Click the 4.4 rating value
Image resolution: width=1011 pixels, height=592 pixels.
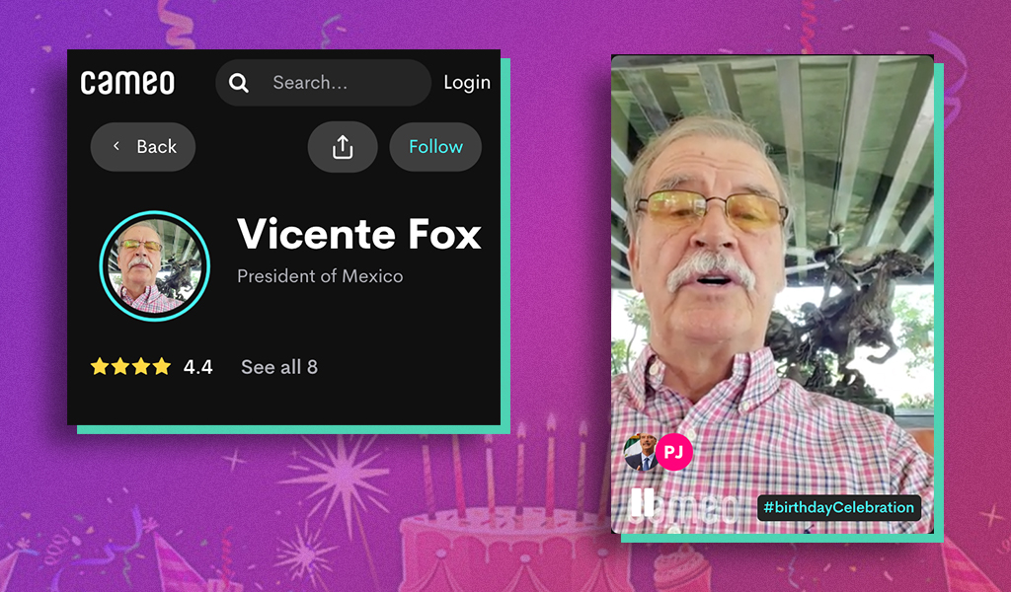coord(197,367)
